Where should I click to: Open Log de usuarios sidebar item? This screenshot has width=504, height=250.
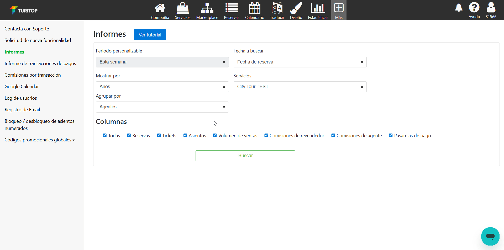21,98
